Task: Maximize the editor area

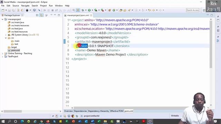Action: (x=212, y=15)
